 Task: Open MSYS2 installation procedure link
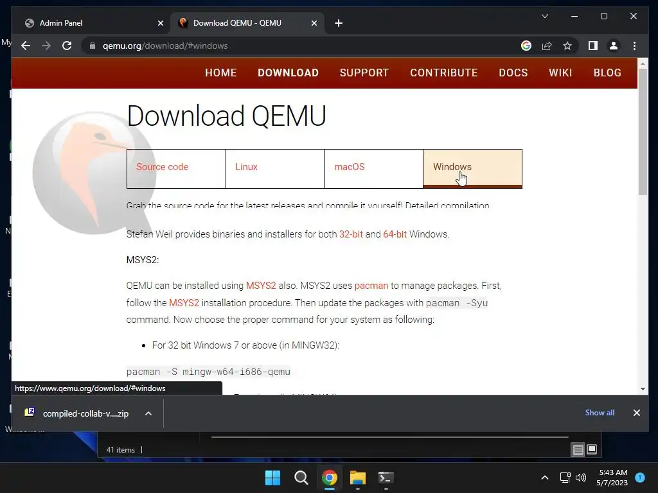pyautogui.click(x=184, y=303)
